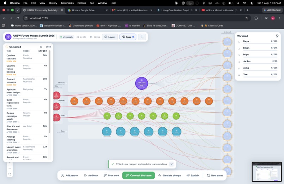Select Ethan's workload progress bar
The height and width of the screenshot is (184, 284).
260,50
